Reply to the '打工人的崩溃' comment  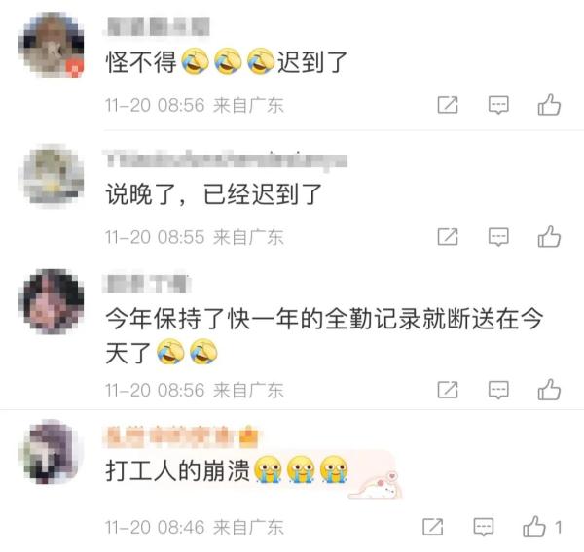tap(484, 527)
